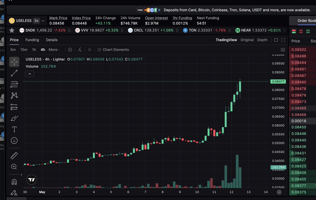Click the USELESS coin logo
Image resolution: width=316 pixels, height=200 pixels.
click(12, 21)
